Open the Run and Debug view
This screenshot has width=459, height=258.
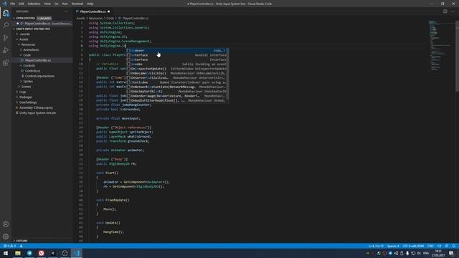[x=6, y=50]
